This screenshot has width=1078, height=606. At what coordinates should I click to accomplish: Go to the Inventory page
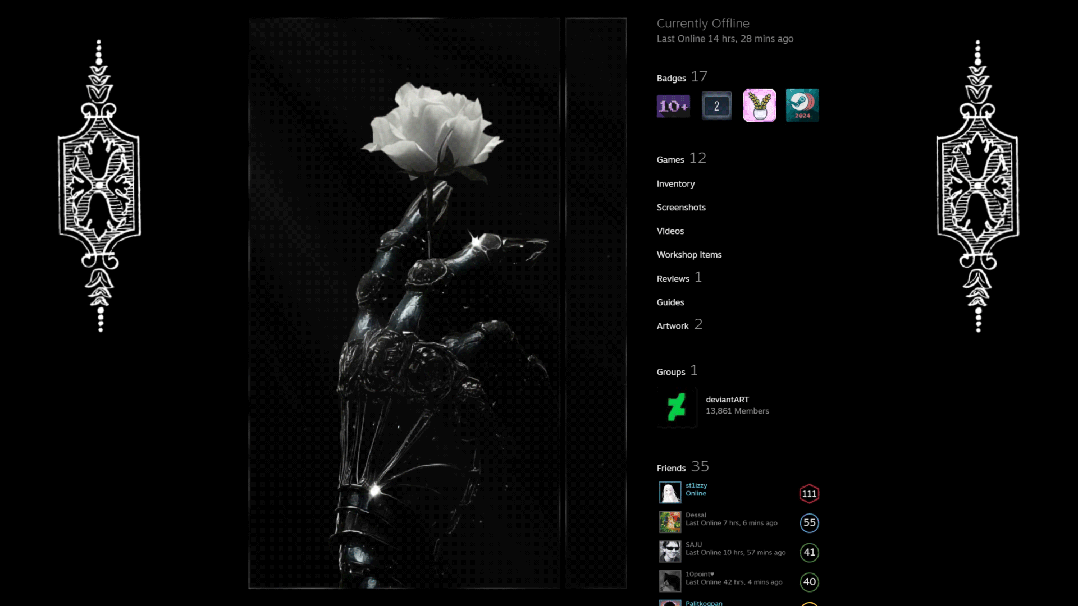pos(675,184)
